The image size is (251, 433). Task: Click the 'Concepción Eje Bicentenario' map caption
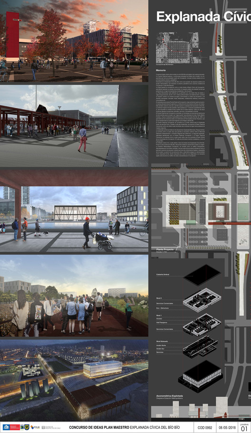coord(165,65)
